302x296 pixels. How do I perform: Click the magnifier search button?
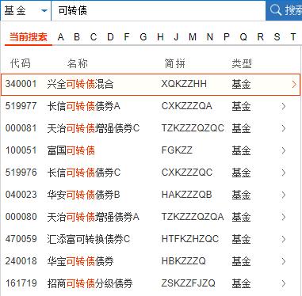284,10
